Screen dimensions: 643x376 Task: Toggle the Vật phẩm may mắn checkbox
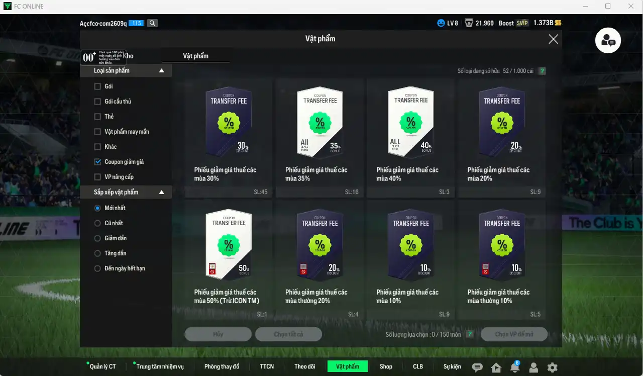coord(97,132)
